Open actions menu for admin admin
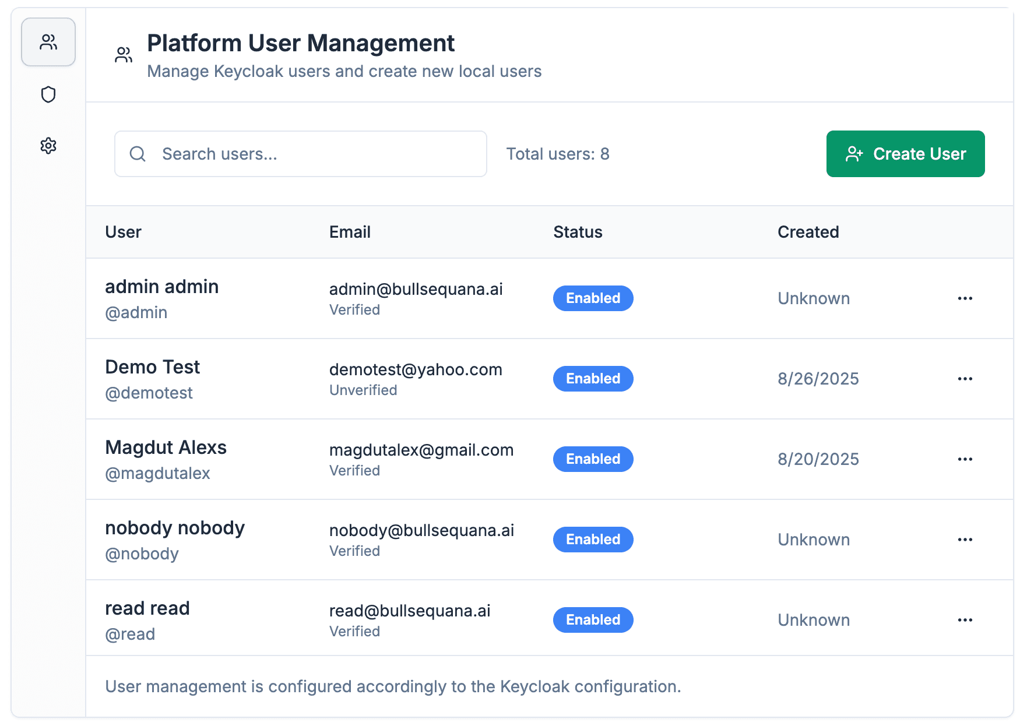Image resolution: width=1027 pixels, height=726 pixels. 965,298
